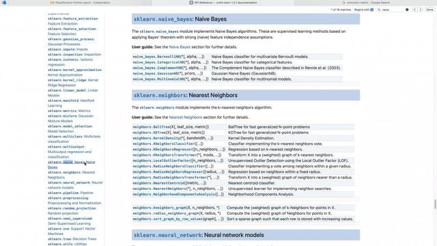Open neighbors.radius_neighbors_graph link
Screen dimensions: 437x246
click(x=165, y=213)
